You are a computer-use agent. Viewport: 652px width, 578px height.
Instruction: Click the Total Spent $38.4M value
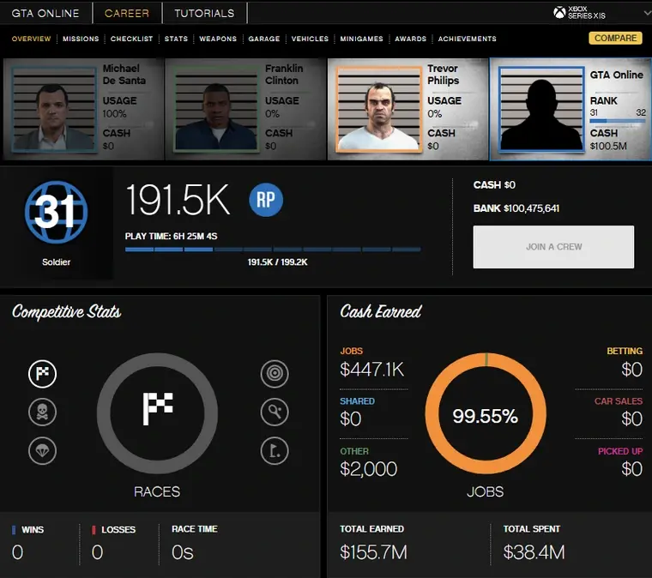click(x=534, y=552)
